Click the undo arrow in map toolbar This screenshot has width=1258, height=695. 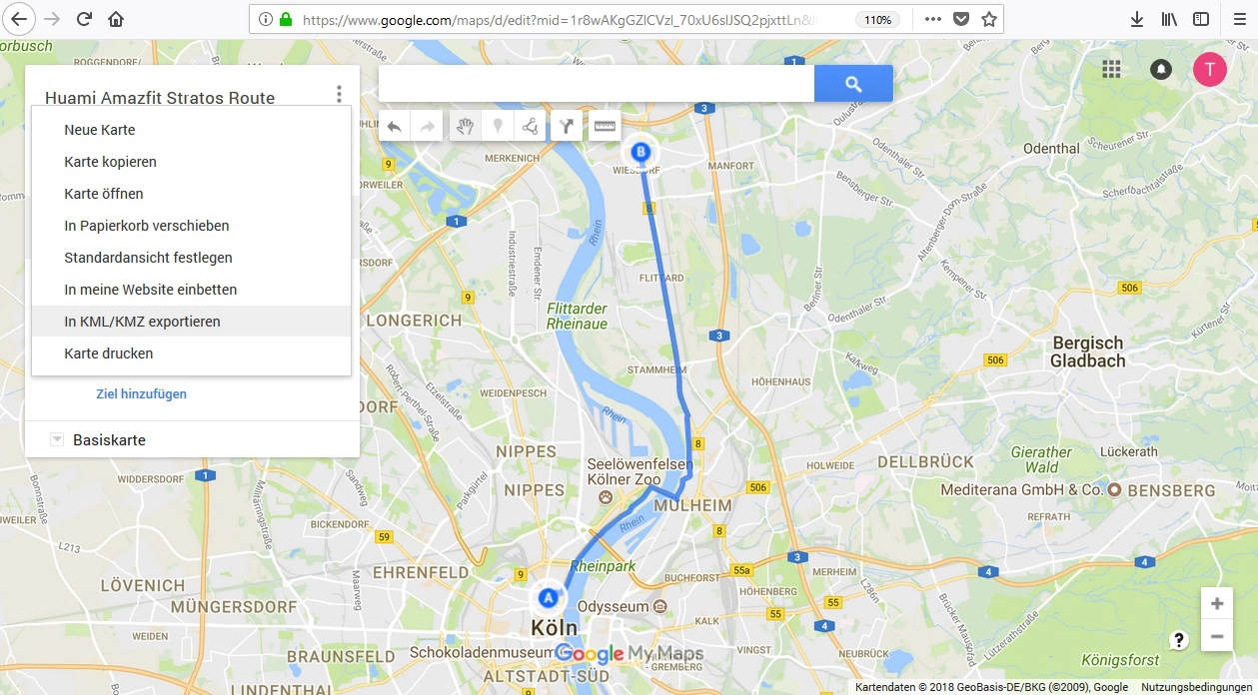tap(395, 126)
